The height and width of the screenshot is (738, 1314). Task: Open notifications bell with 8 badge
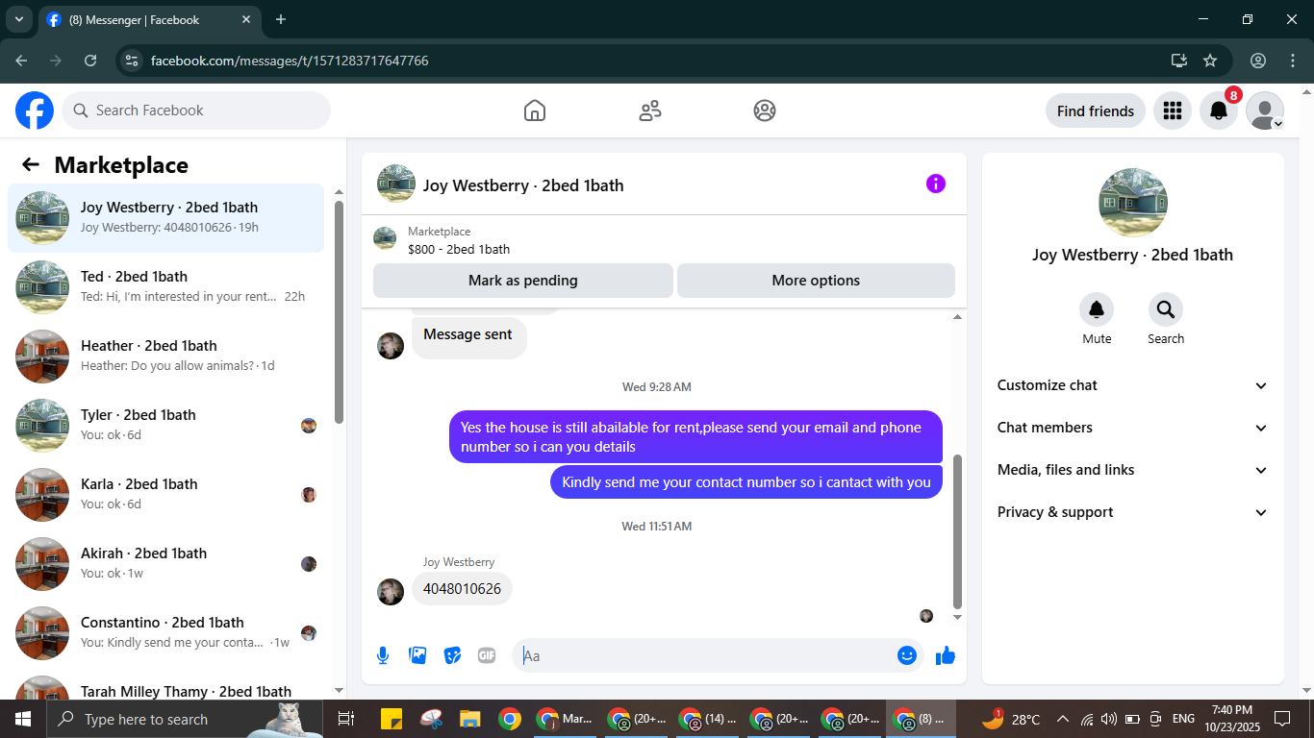pyautogui.click(x=1219, y=111)
